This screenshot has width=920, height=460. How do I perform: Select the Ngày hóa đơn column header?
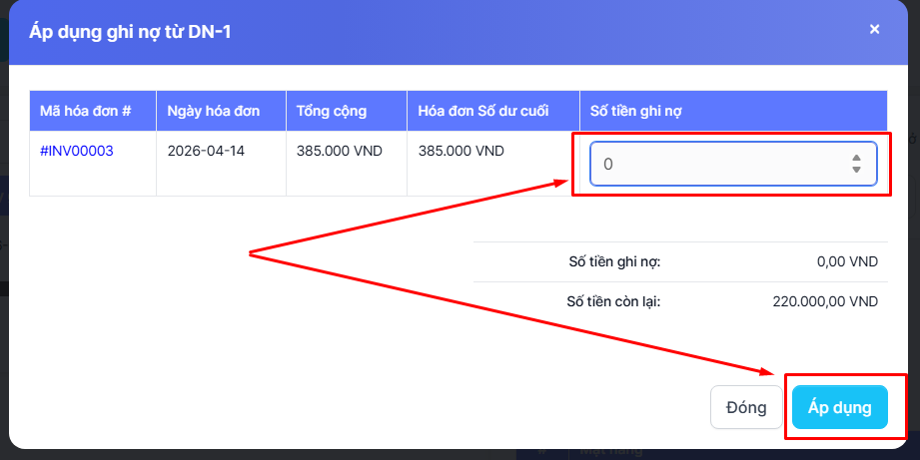click(214, 111)
